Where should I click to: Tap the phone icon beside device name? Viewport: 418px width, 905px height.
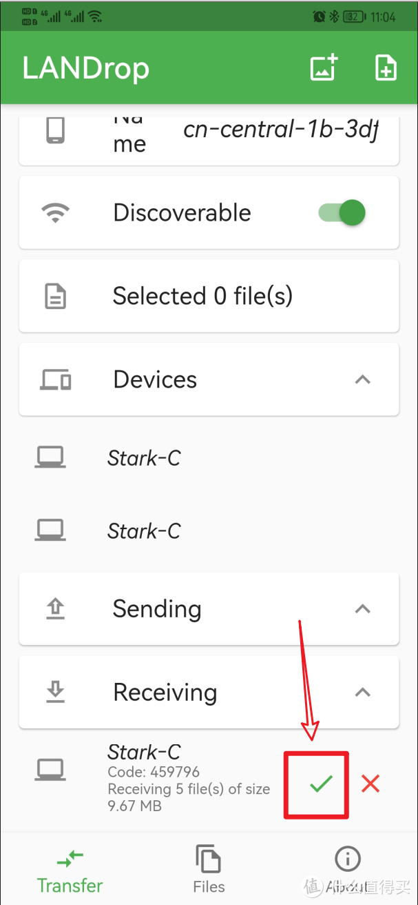tap(55, 130)
